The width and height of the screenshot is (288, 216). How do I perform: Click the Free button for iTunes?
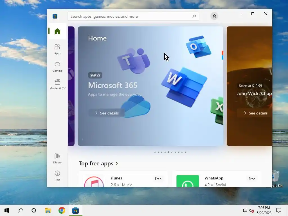pyautogui.click(x=158, y=179)
